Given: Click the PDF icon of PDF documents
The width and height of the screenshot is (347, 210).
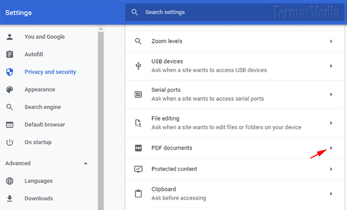Looking at the screenshot, I should click(x=138, y=148).
